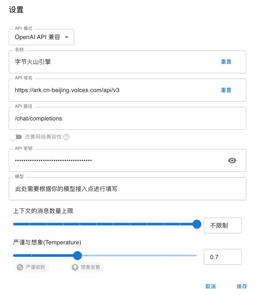Click the dropdown arrow in the API 模式 selector
This screenshot has width=255, height=295.
[67, 37]
